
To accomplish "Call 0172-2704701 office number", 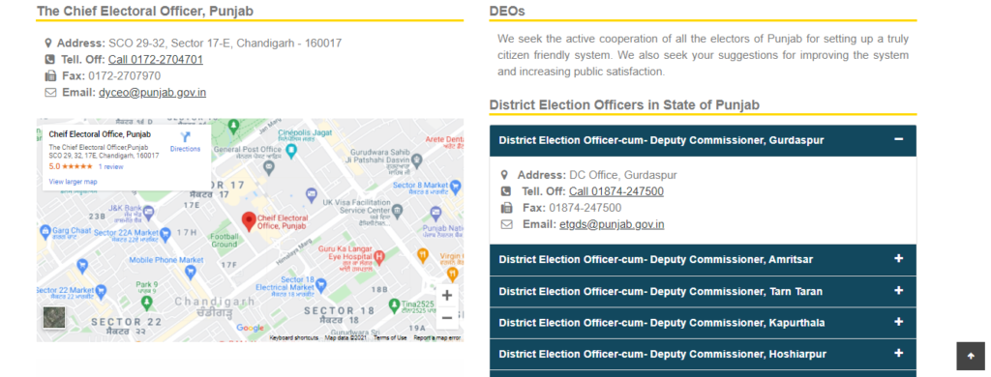I will tap(156, 60).
